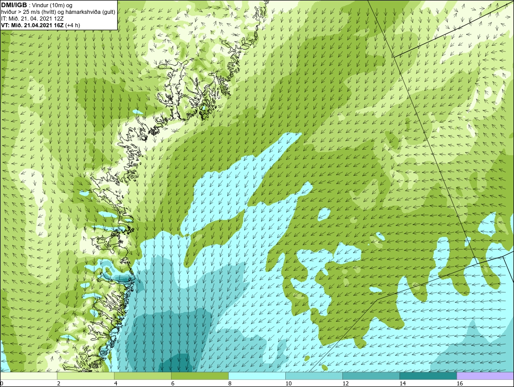Click the 2–4 m/s light green swatch
This screenshot has height=387, width=514.
(x=86, y=376)
